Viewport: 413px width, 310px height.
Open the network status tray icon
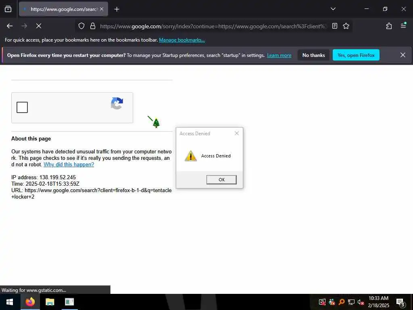click(351, 302)
